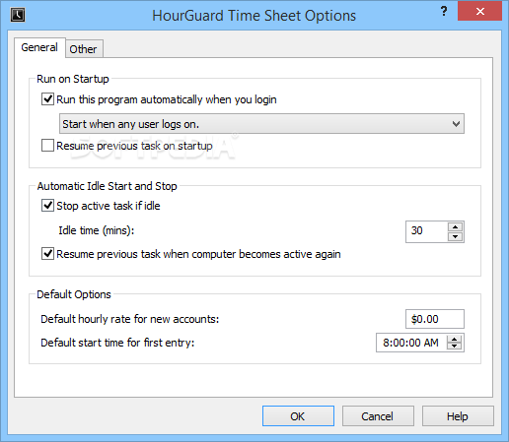
Task: Click the idle time minutes field
Action: (x=426, y=231)
